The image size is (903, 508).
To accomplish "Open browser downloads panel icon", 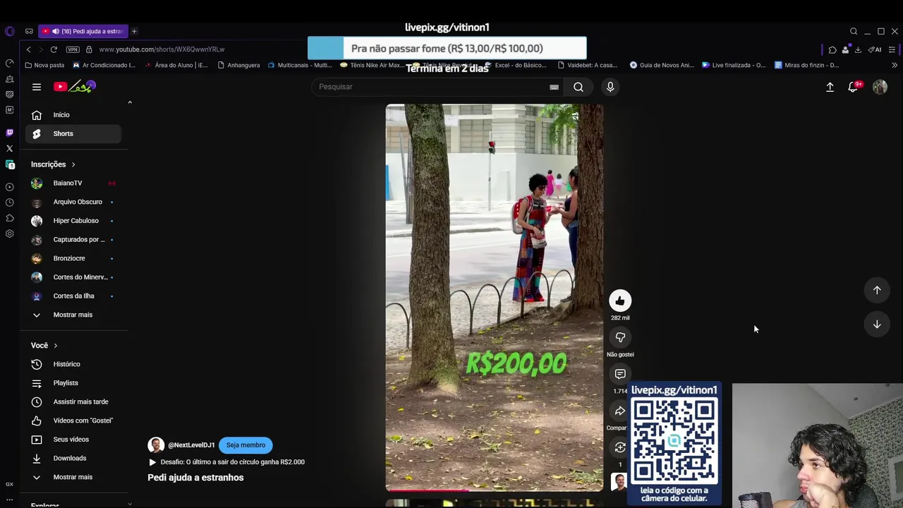I will tap(858, 49).
